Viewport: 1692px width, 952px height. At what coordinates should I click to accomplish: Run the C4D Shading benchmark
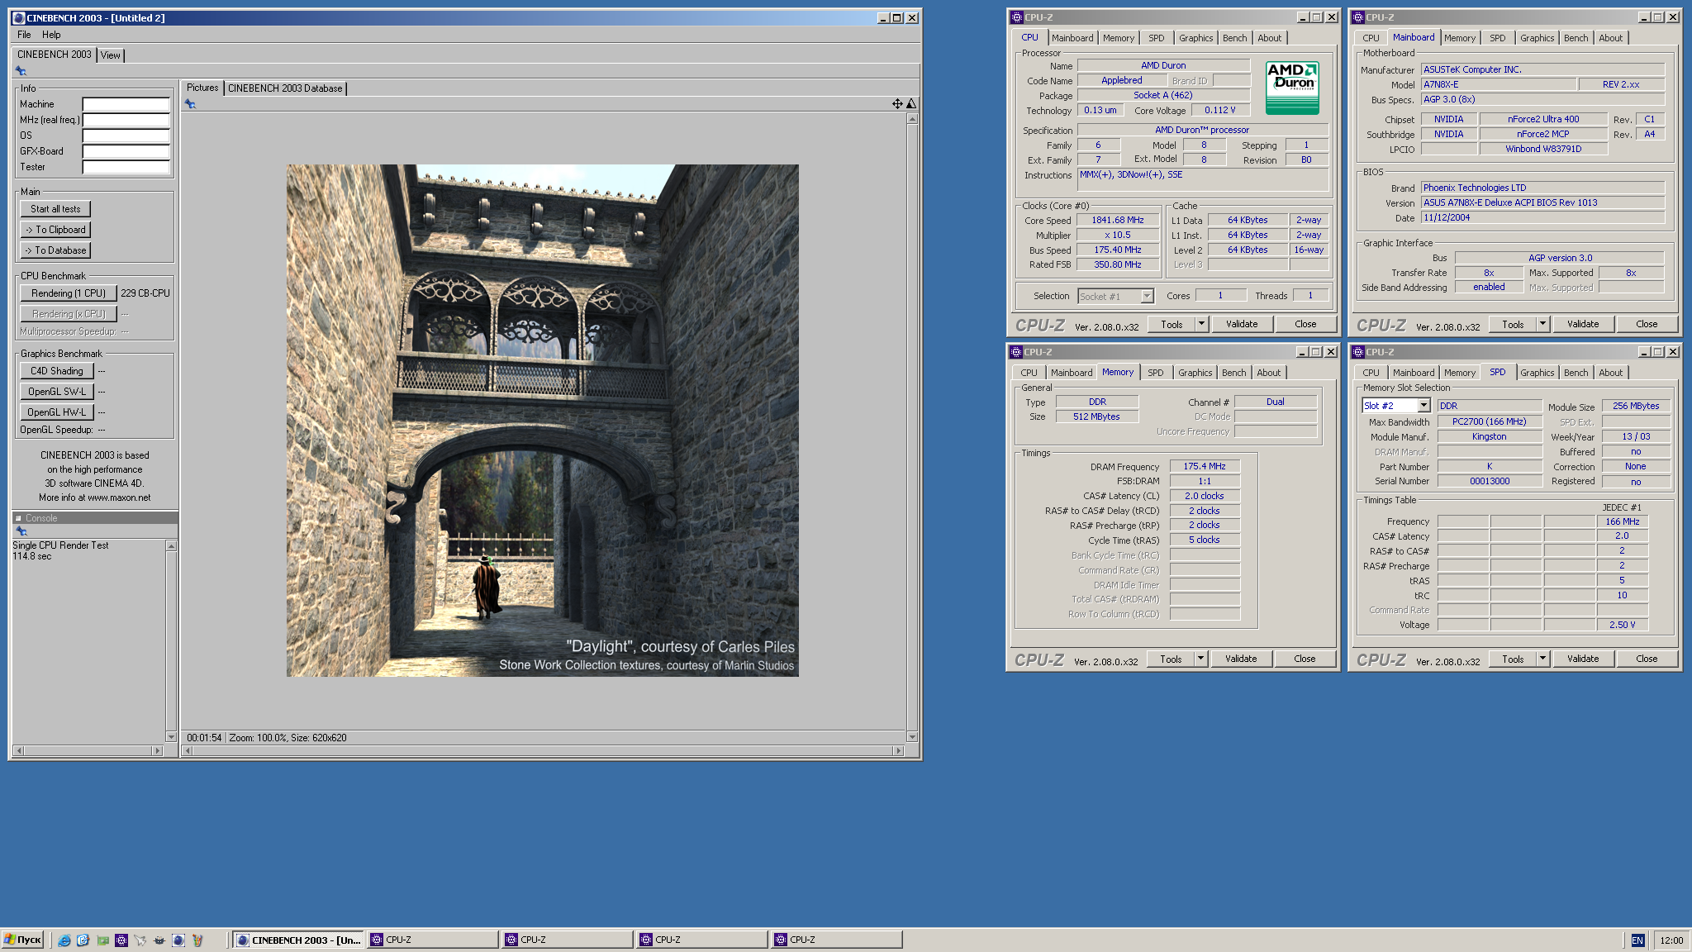pyautogui.click(x=57, y=371)
